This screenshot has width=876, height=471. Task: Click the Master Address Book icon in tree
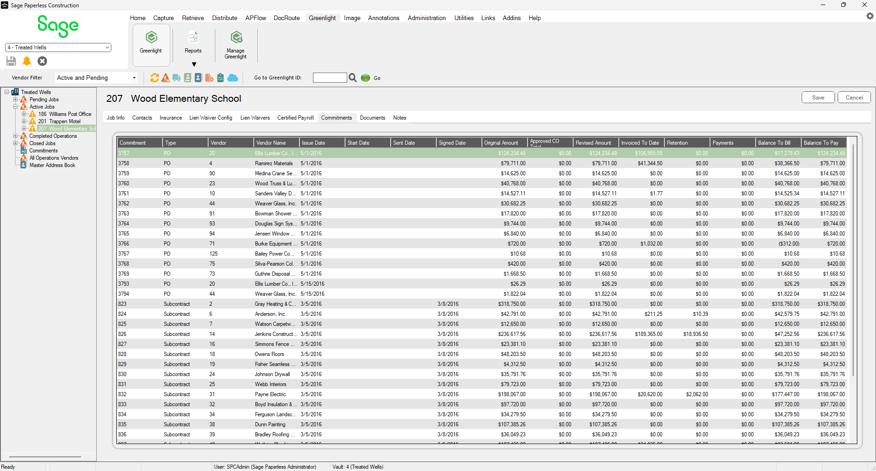24,165
